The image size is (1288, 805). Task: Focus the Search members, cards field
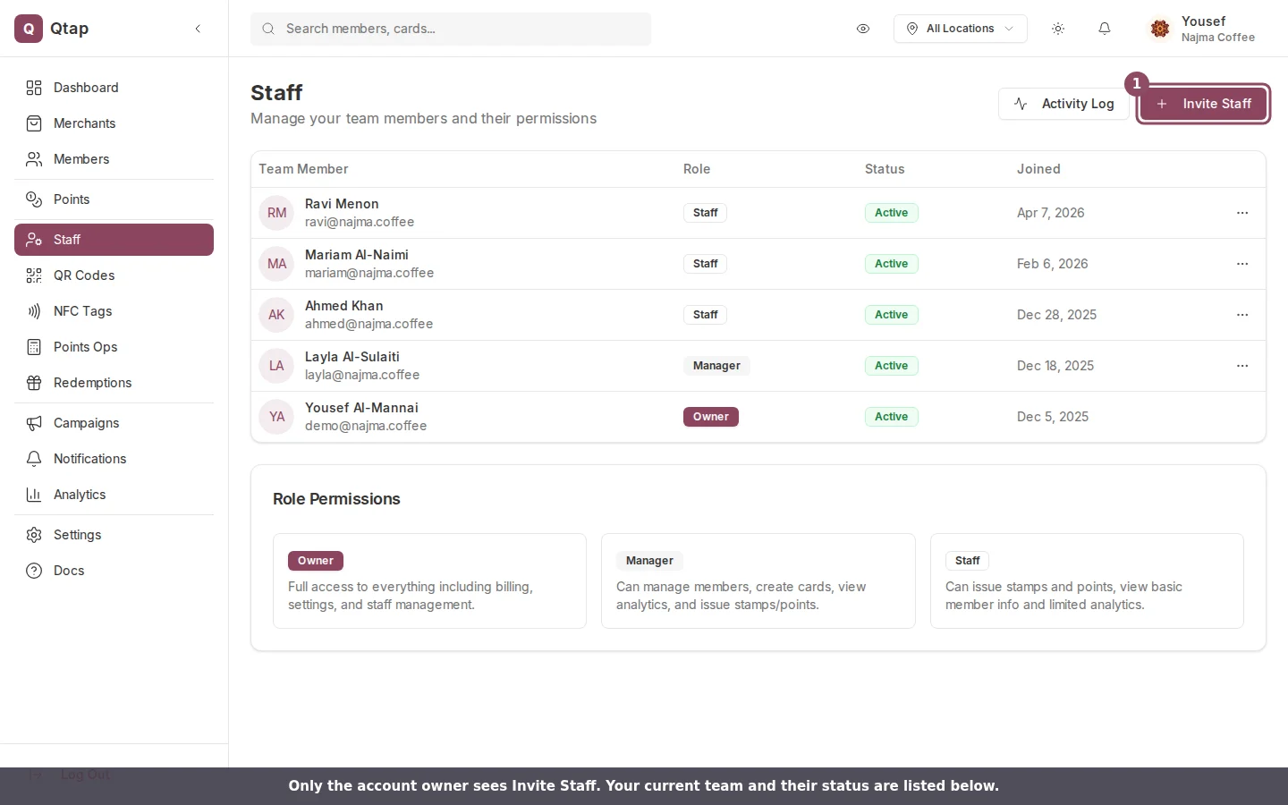(x=451, y=29)
